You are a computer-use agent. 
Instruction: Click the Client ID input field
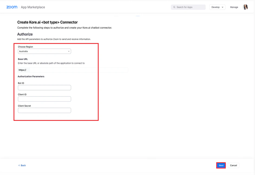44,99
